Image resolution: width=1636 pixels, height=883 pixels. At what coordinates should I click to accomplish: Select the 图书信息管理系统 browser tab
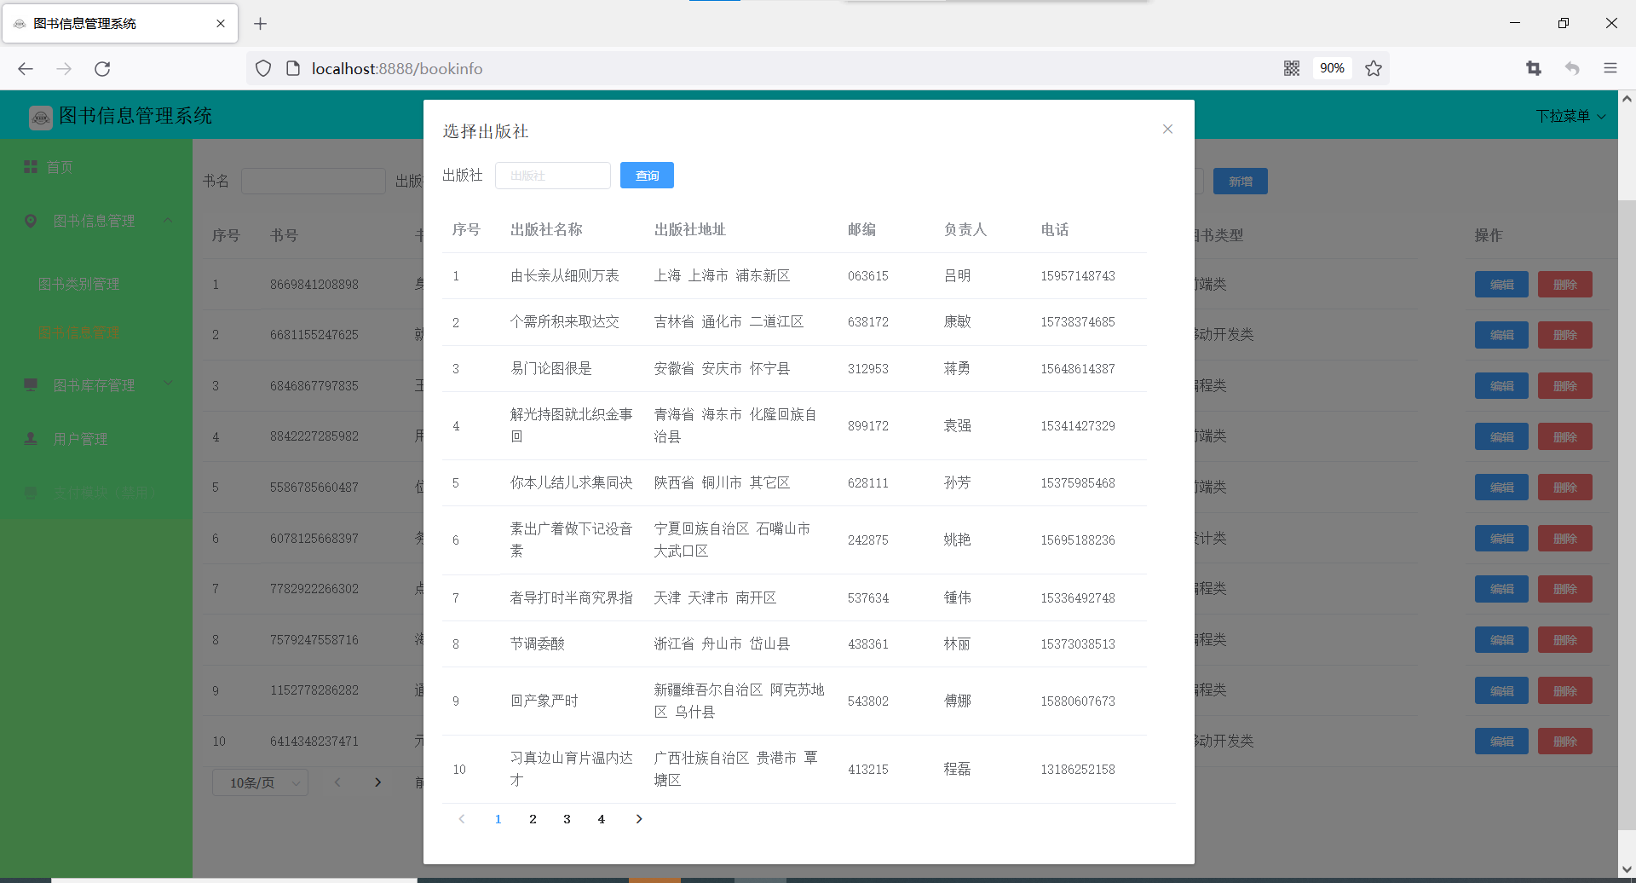[120, 24]
